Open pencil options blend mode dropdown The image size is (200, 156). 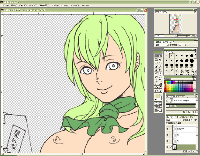click(x=167, y=45)
